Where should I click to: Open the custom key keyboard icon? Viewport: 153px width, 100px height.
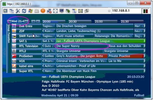tap(37, 11)
